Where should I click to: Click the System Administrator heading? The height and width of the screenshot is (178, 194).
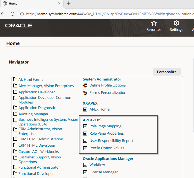click(102, 79)
